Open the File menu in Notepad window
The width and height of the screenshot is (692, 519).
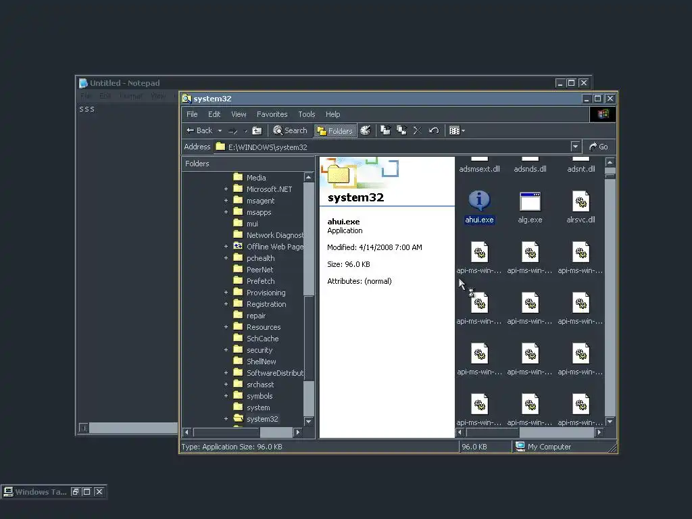tap(86, 96)
